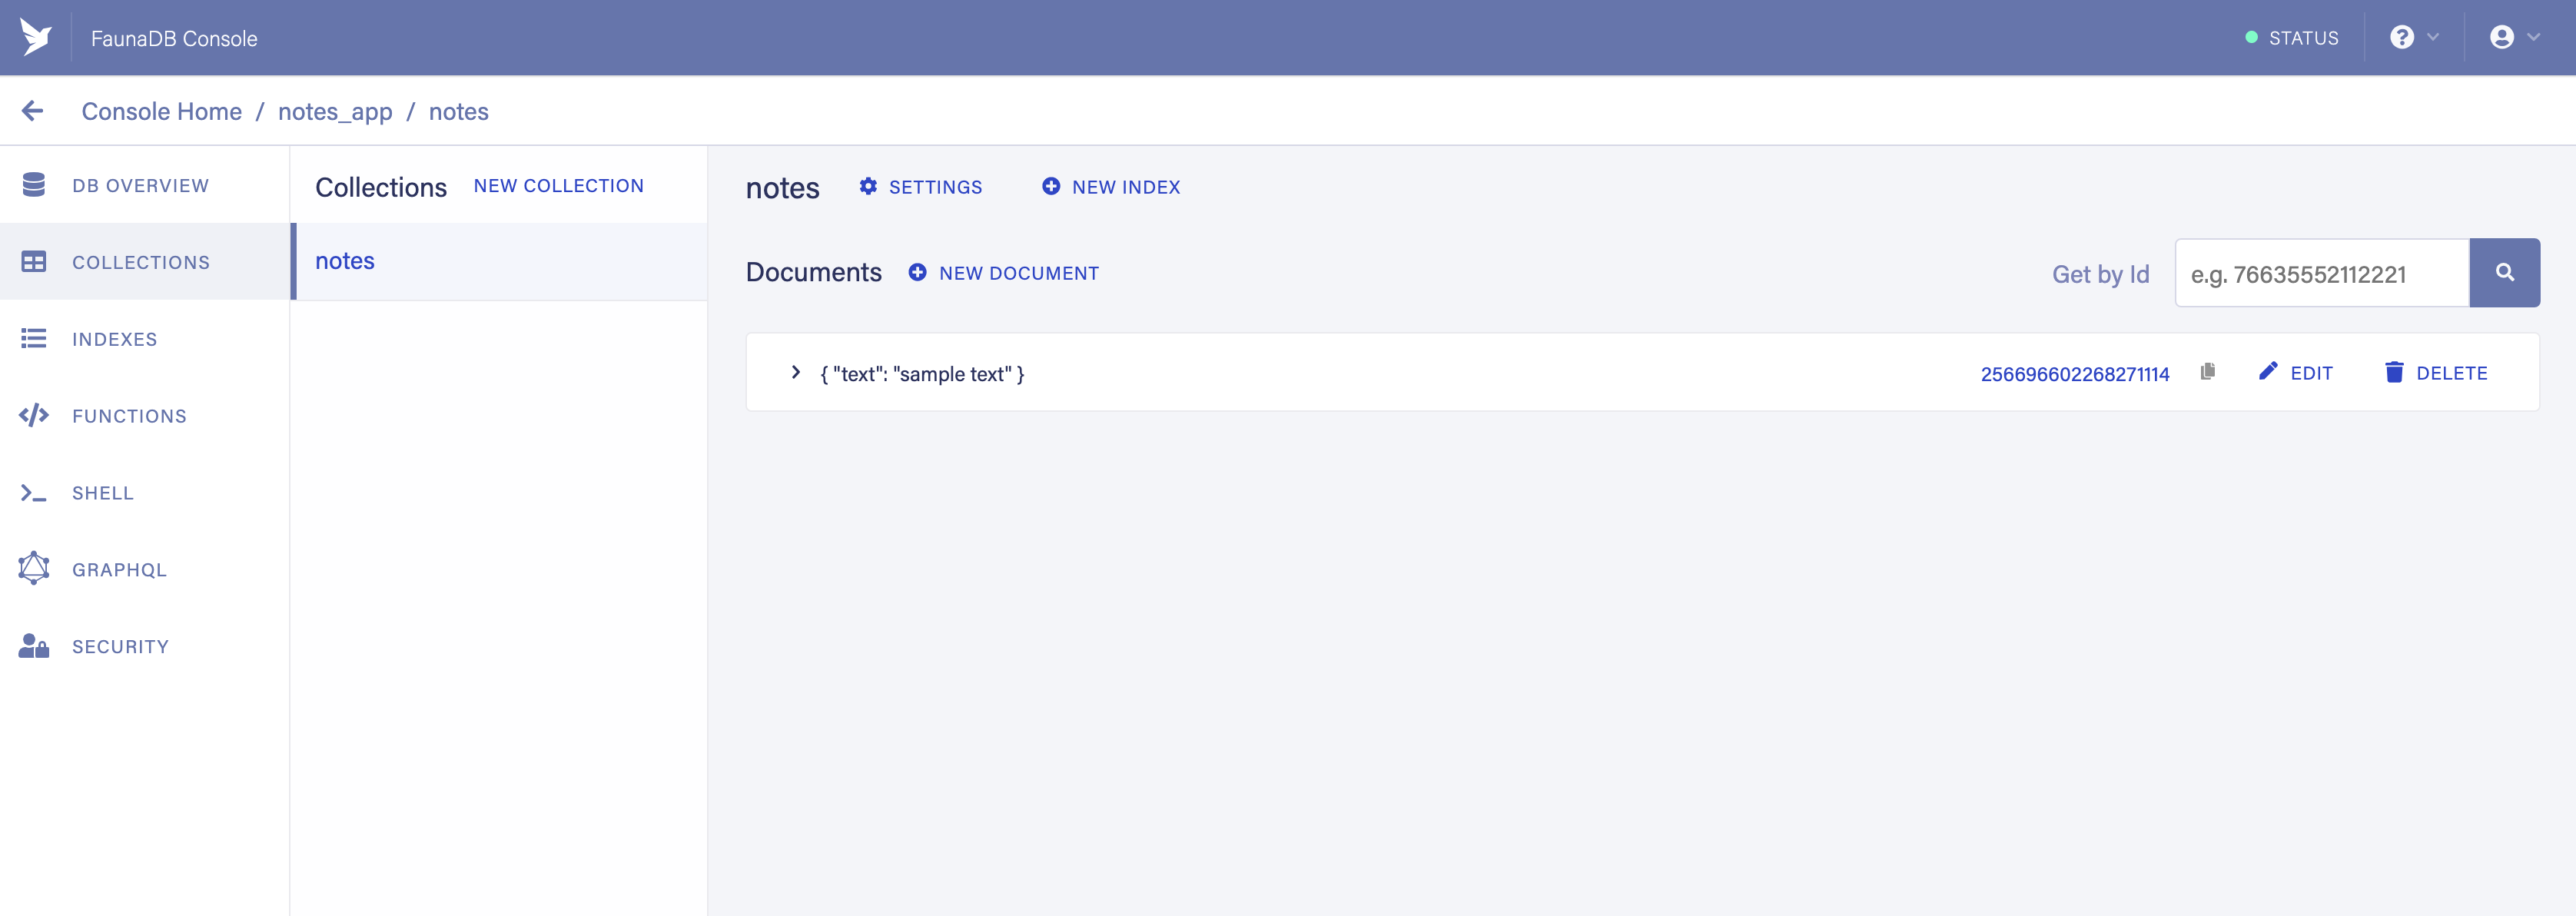Click the plus icon beside New Index
The height and width of the screenshot is (916, 2576).
click(x=1051, y=187)
